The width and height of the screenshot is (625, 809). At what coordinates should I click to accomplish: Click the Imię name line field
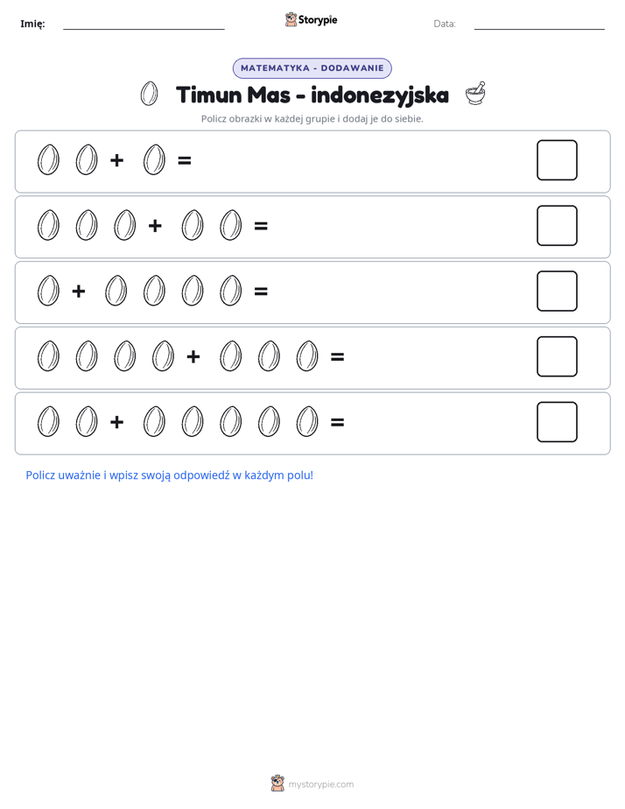[144, 25]
